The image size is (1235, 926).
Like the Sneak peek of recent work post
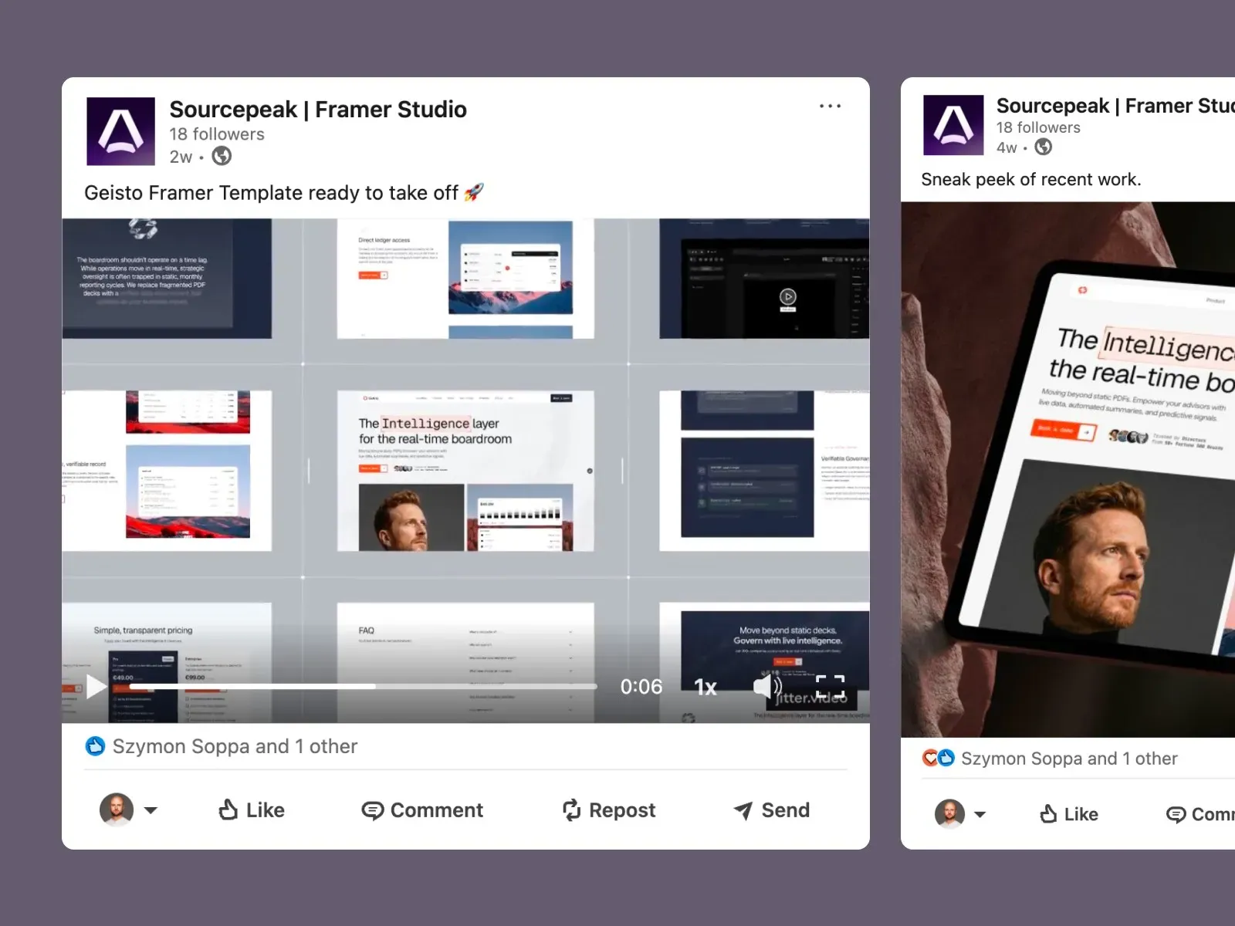[x=1069, y=814]
